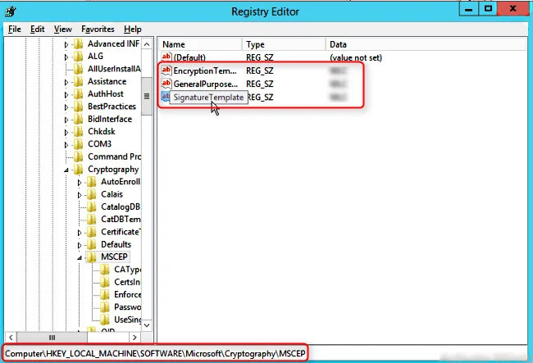Click the tree pane scroll down arrow
Viewport: 533px width, 363px height.
pyautogui.click(x=147, y=325)
